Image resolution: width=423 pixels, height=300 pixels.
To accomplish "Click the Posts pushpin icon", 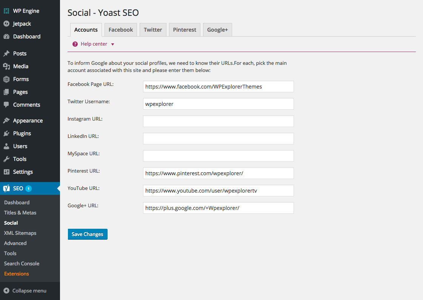I will click(x=6, y=54).
